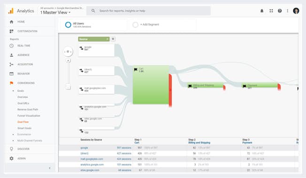Open the green Source dimension dropdown

94,39
